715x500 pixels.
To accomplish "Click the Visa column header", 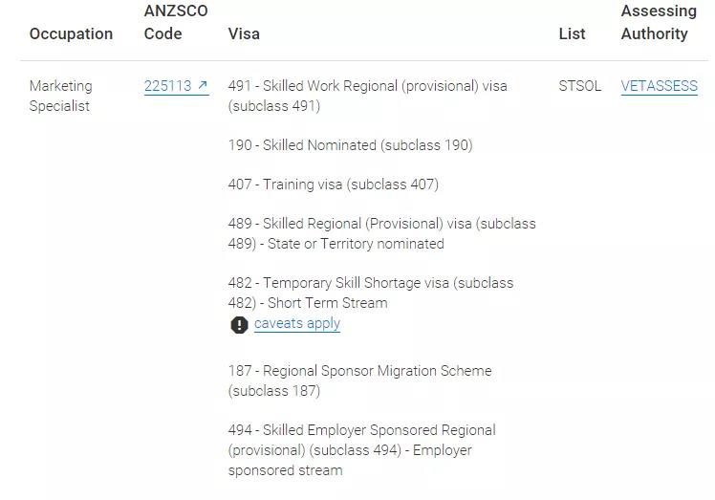I will click(244, 33).
